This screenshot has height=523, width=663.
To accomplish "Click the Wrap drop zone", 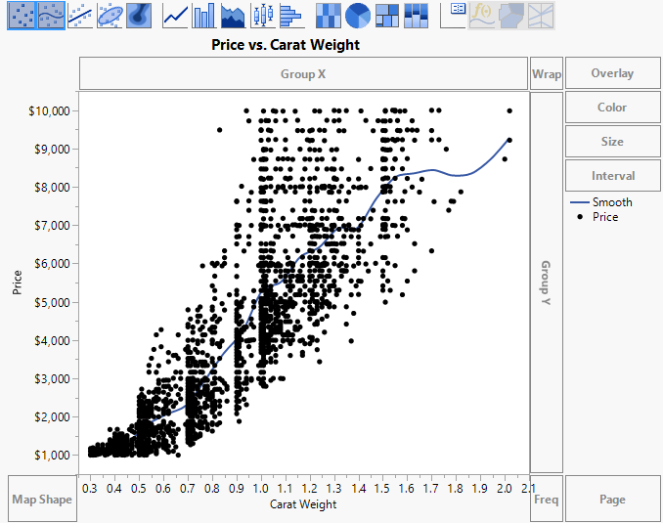I will pyautogui.click(x=547, y=73).
